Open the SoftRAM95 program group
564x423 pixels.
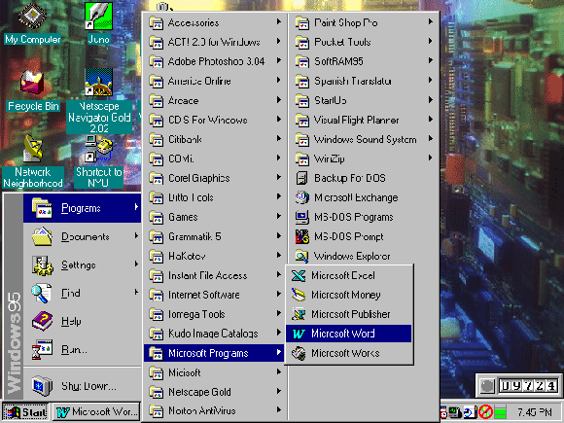tap(364, 61)
